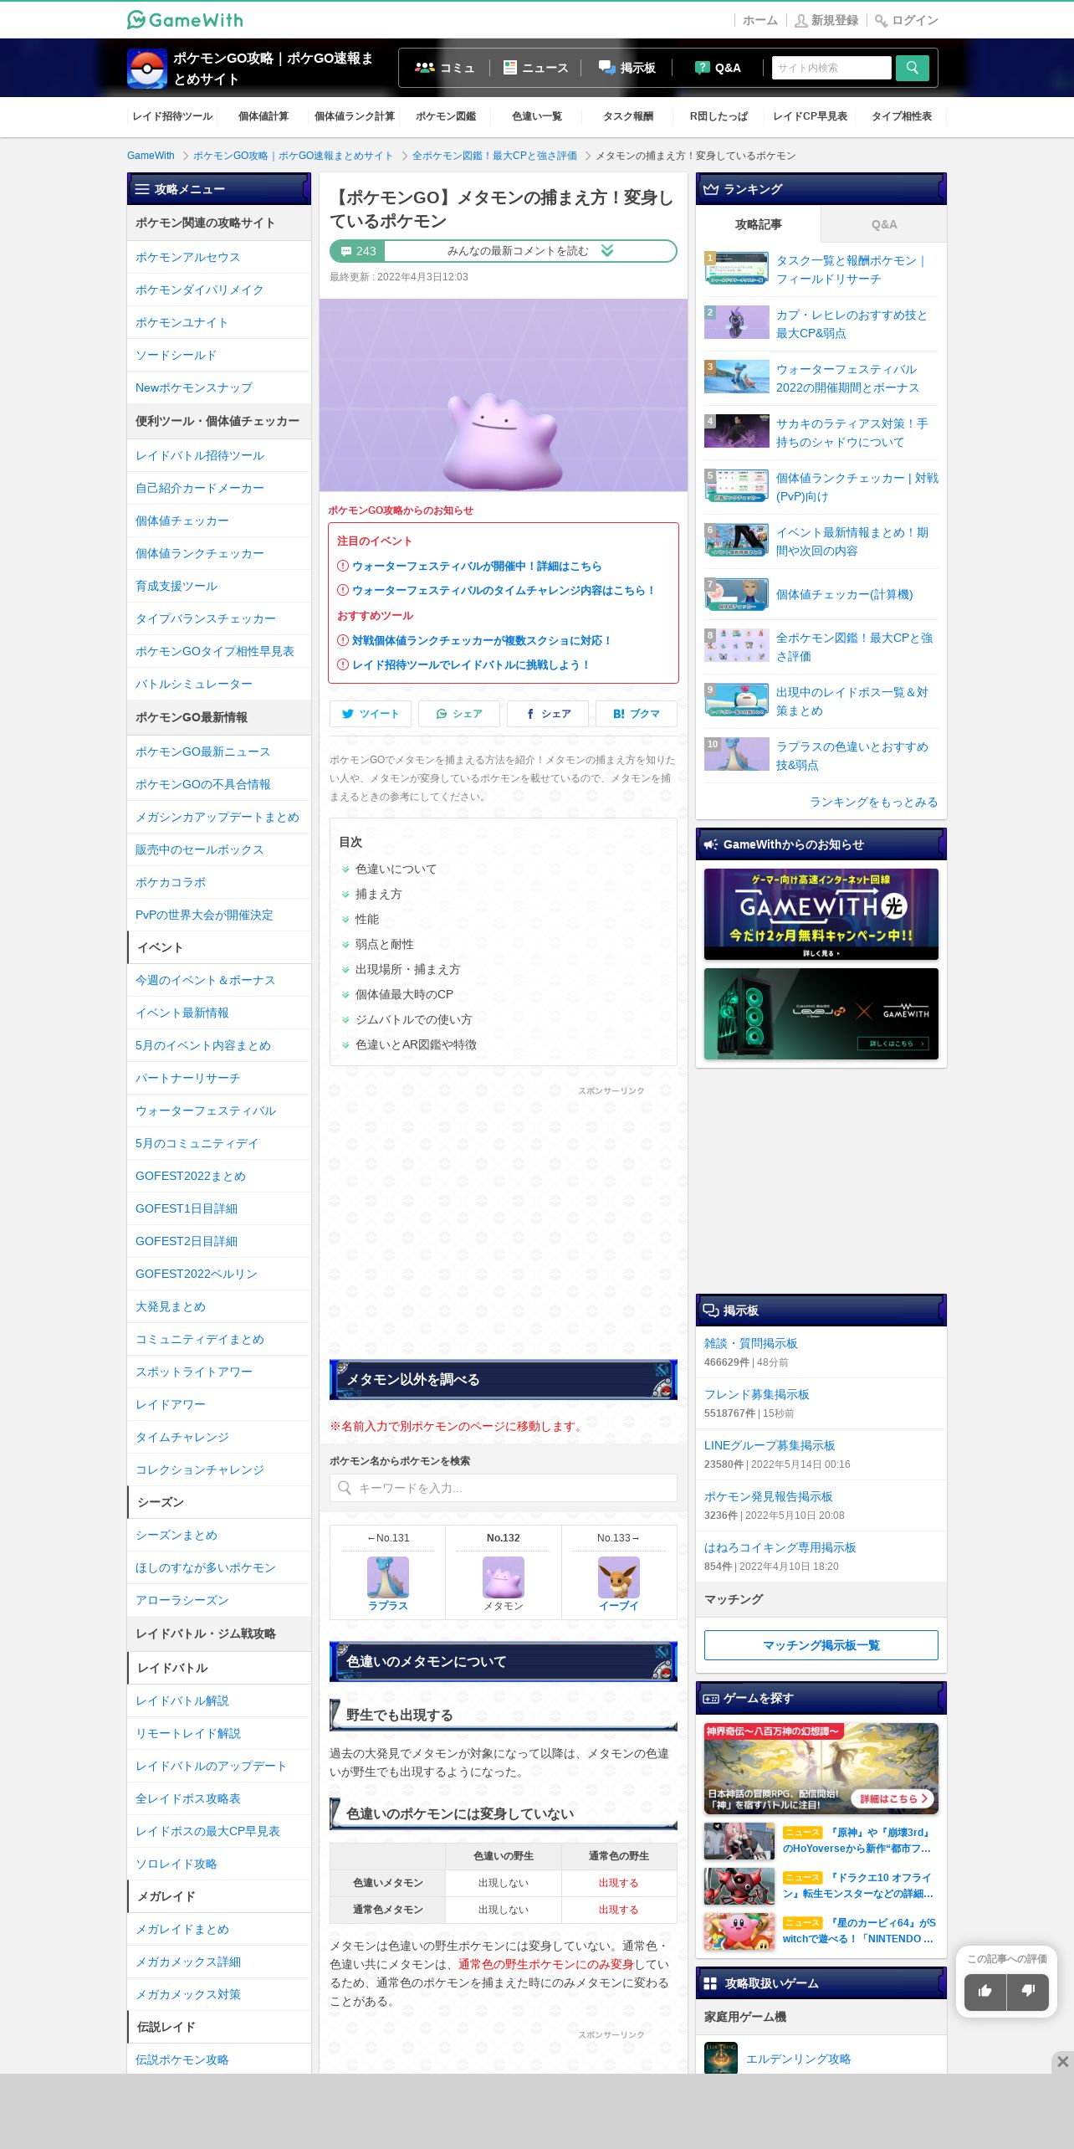Share via the Twitter ツイート button
The image size is (1074, 2149).
pos(371,714)
